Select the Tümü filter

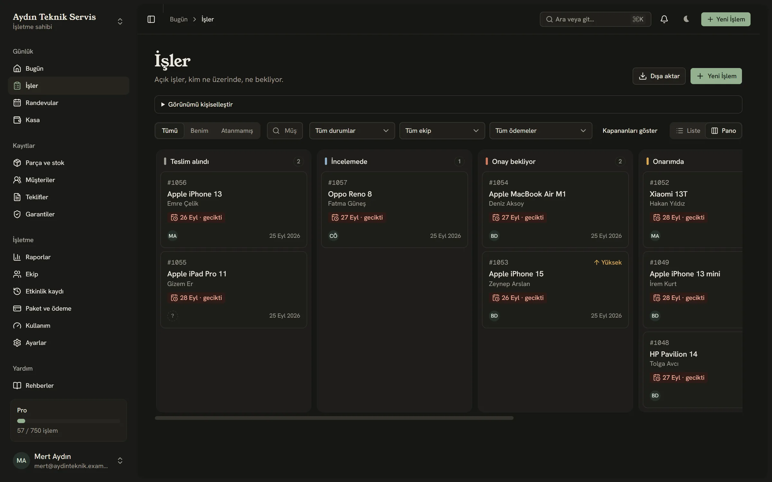170,130
